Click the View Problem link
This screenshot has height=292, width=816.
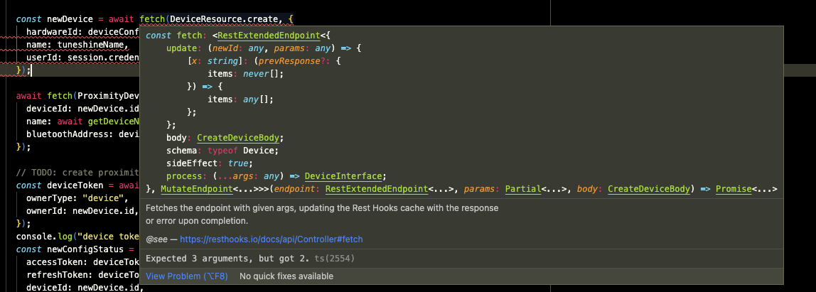187,276
